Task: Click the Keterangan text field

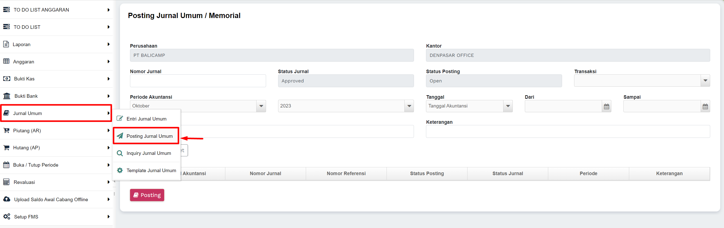Action: coord(567,132)
